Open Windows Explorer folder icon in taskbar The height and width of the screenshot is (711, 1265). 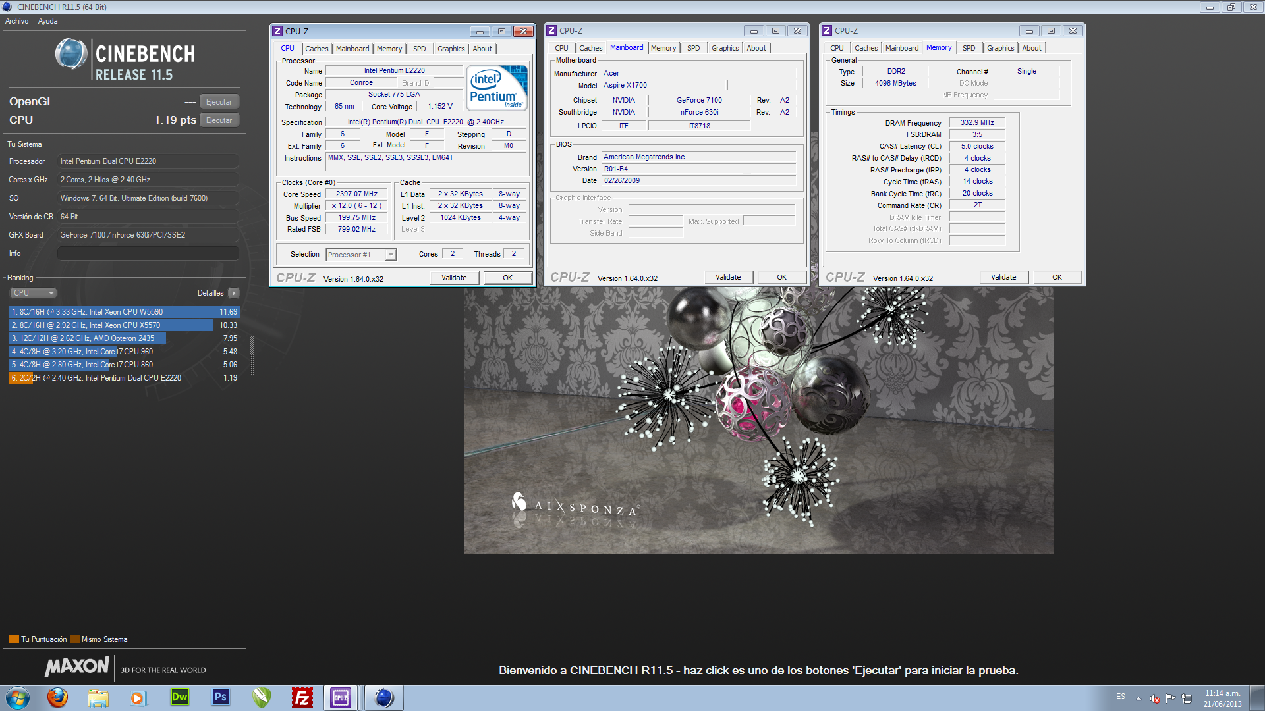98,698
